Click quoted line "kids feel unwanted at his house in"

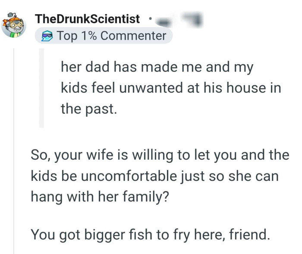pyautogui.click(x=171, y=88)
